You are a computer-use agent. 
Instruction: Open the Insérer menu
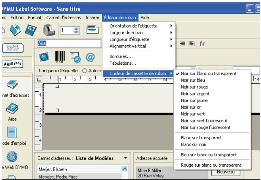[92, 17]
